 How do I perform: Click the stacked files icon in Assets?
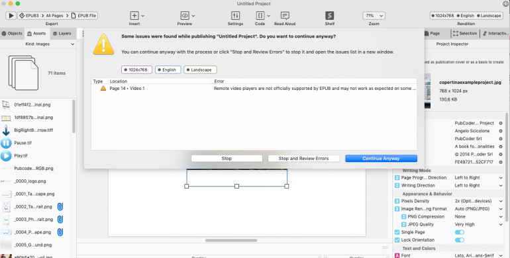tap(23, 73)
